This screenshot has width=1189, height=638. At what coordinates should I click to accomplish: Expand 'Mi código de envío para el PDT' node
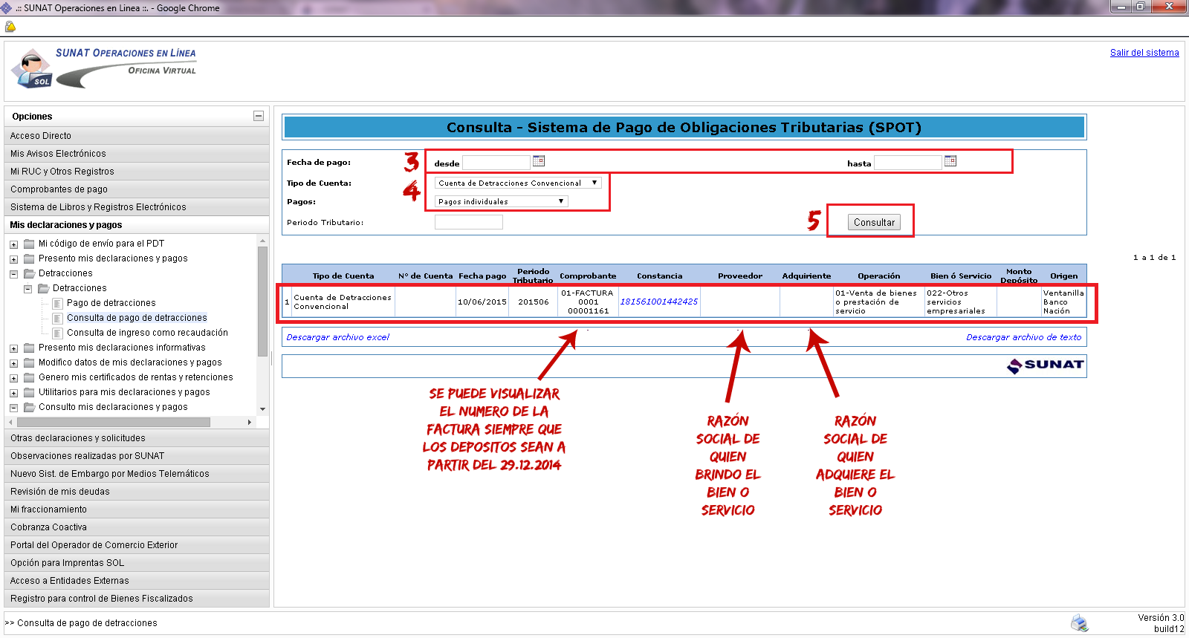(x=13, y=244)
